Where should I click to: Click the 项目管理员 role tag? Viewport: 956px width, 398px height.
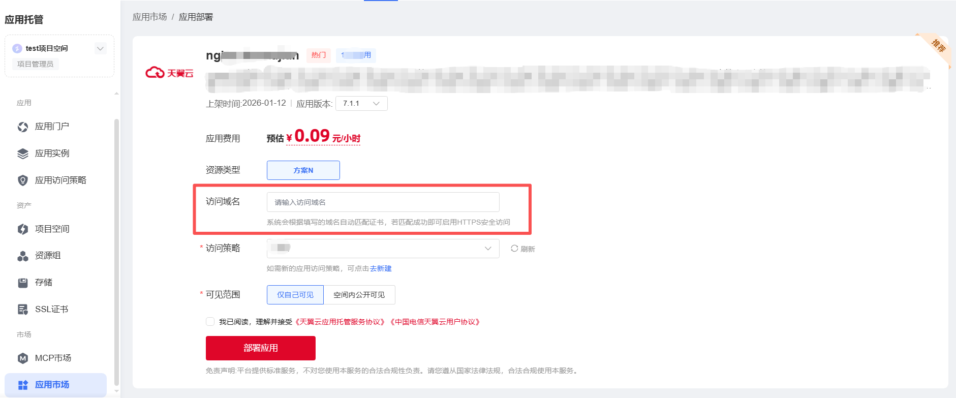click(35, 64)
